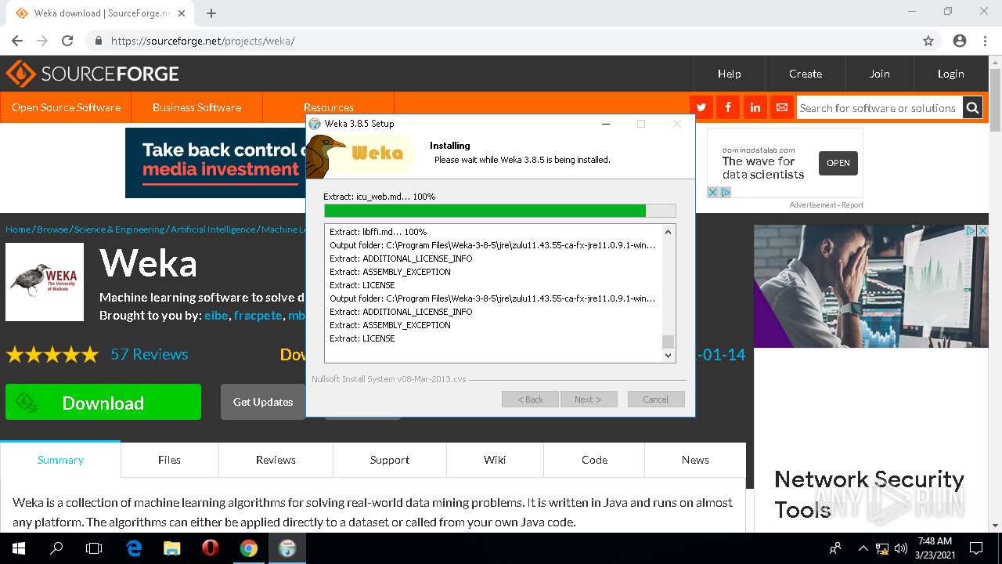
Task: Show hidden system tray icons
Action: click(x=863, y=548)
